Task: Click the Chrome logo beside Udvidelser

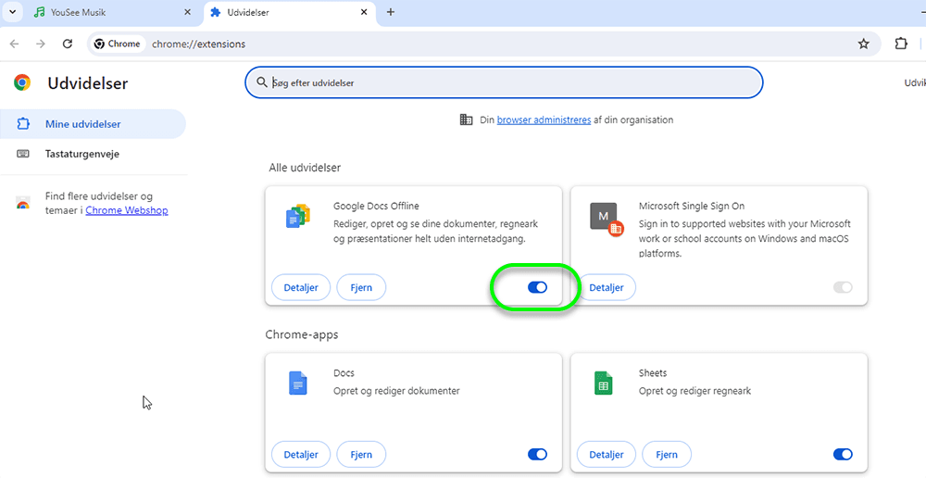Action: point(22,83)
